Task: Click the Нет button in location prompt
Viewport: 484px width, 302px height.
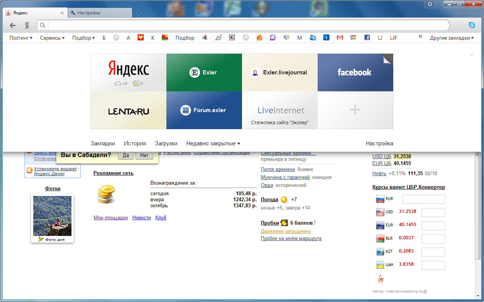Action: tap(144, 155)
